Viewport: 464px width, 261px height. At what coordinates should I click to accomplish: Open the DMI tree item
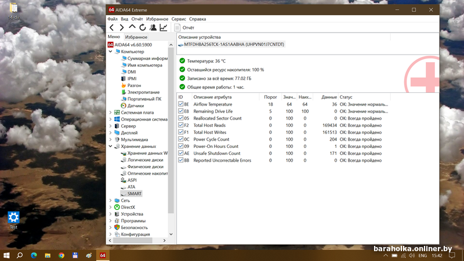[128, 72]
